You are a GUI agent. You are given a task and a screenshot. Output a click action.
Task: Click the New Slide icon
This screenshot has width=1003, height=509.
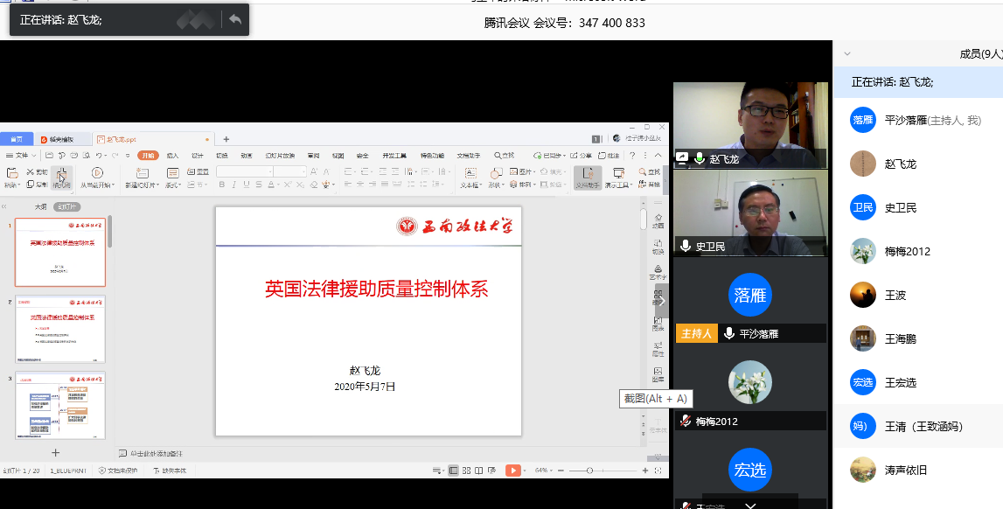142,172
